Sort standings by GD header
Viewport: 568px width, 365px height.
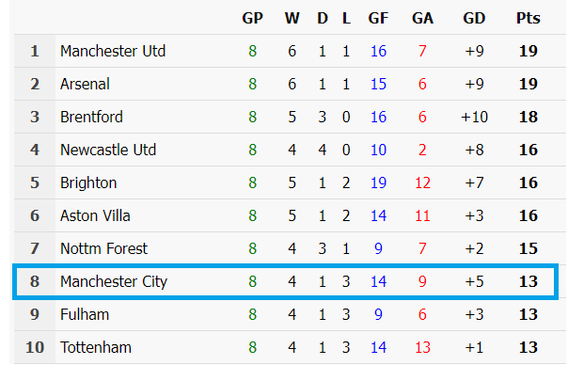474,18
